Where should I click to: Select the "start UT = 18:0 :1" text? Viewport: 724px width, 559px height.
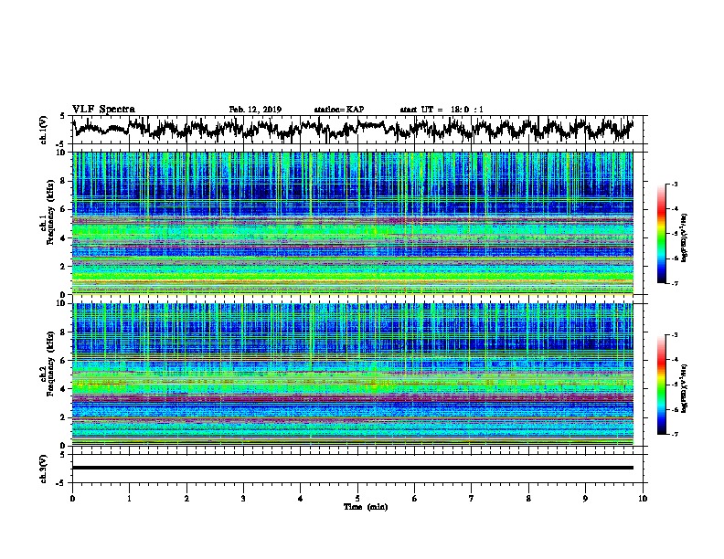tap(442, 110)
